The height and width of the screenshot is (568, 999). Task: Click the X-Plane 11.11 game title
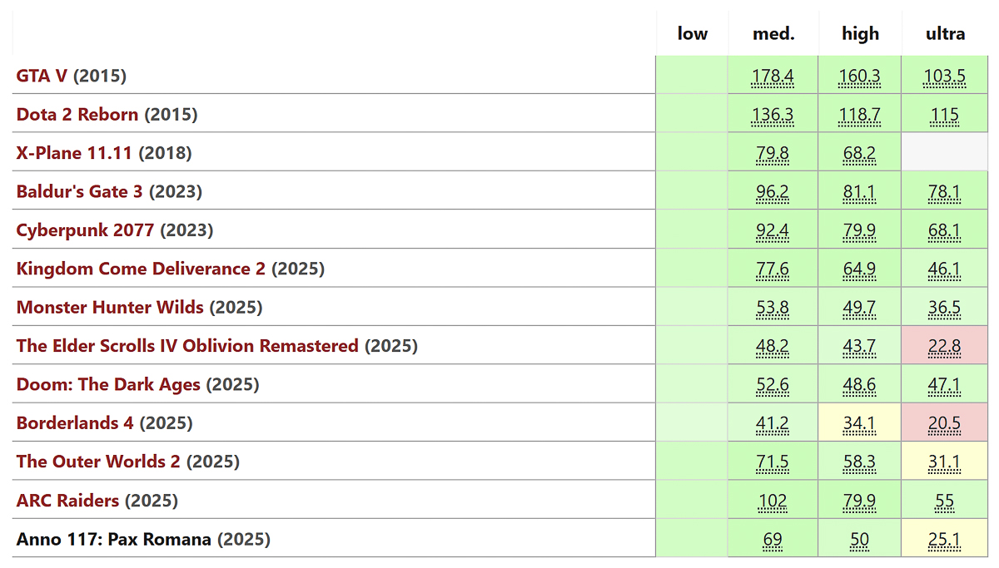[74, 154]
